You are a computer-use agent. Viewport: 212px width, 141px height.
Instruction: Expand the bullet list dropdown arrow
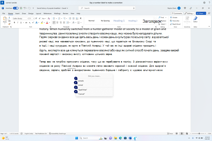point(56,18)
